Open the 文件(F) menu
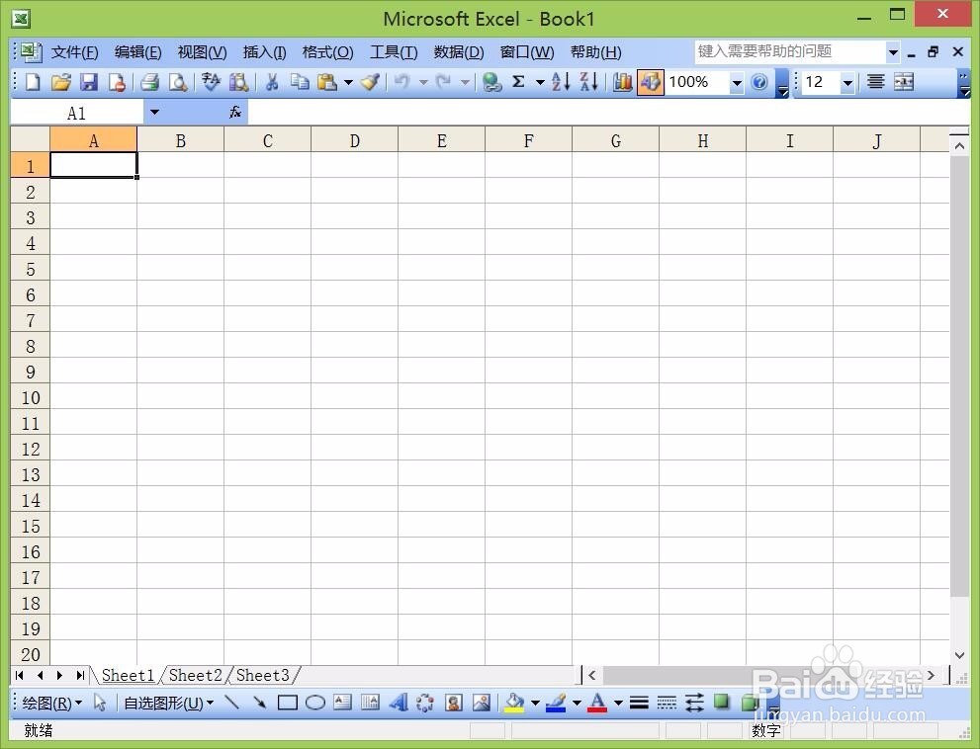Image resolution: width=980 pixels, height=749 pixels. point(74,51)
